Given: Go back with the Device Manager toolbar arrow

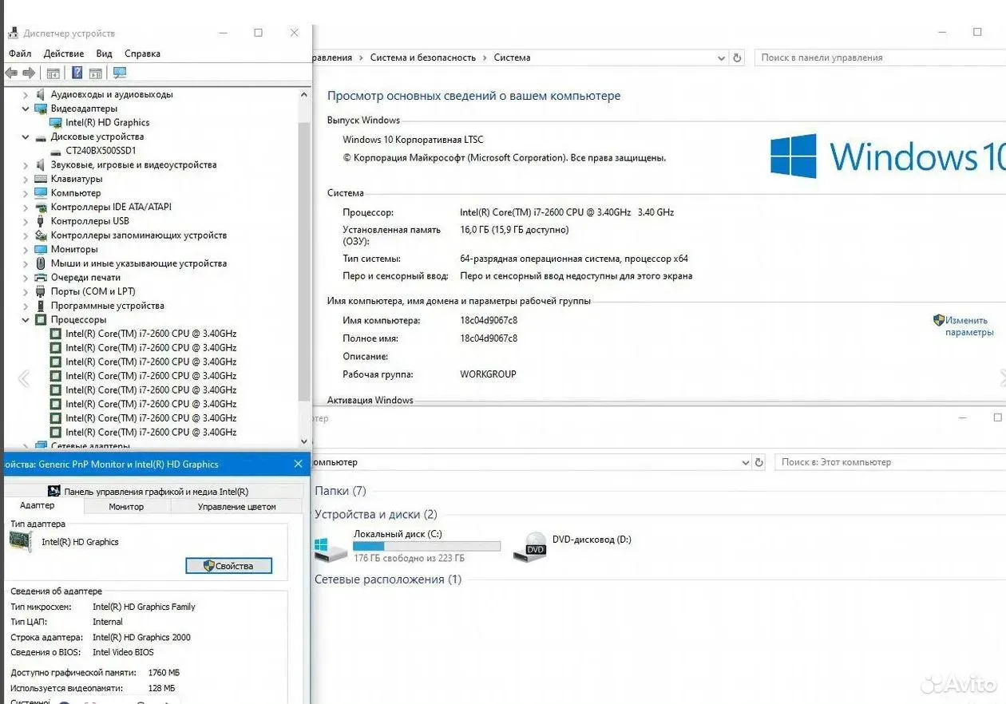Looking at the screenshot, I should [x=11, y=73].
